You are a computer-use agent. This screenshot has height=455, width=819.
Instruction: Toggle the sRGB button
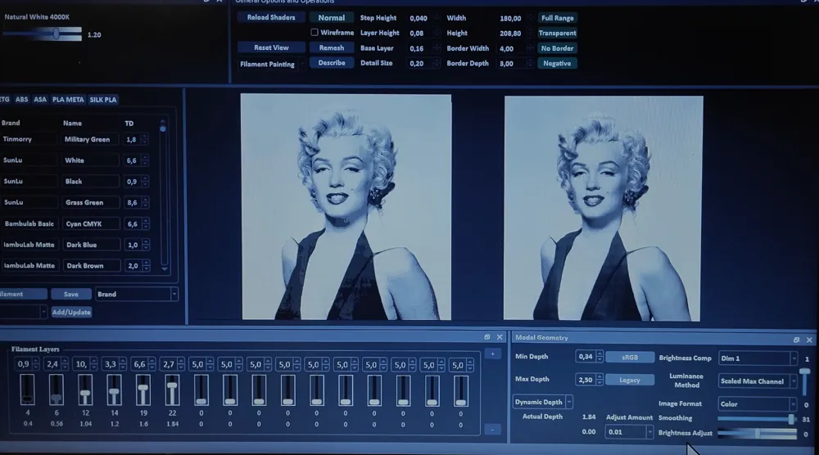click(630, 358)
